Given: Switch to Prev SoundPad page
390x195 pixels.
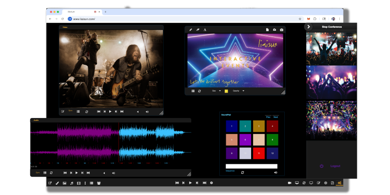Looking at the screenshot, I should click(268, 117).
